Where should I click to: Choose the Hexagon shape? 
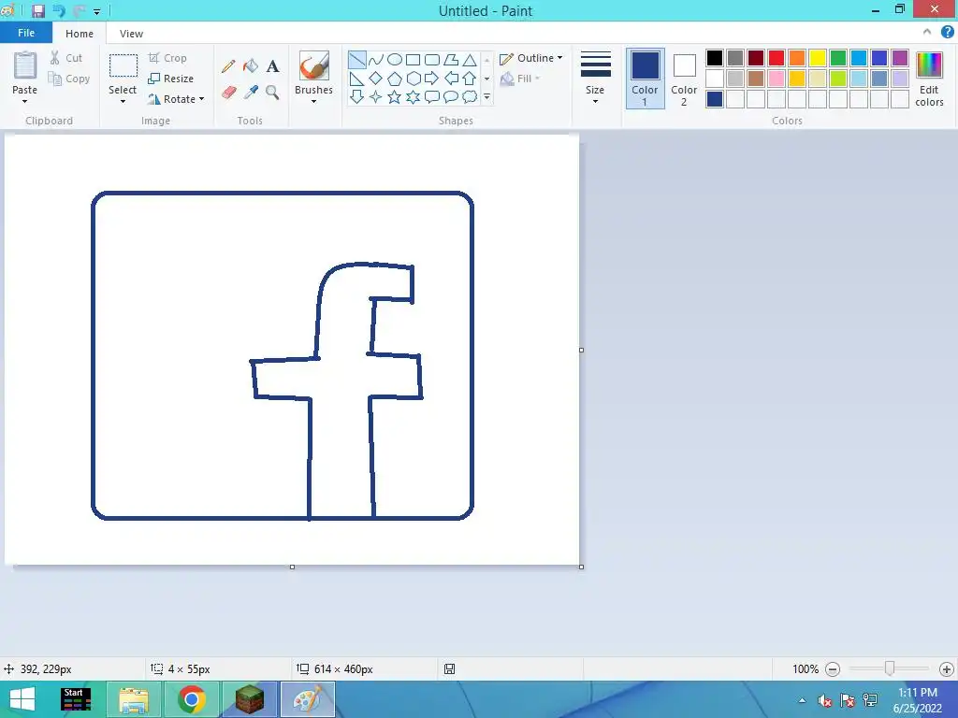414,79
